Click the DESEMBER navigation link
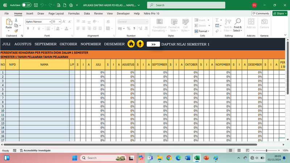Viewport: 290px width, 163px height. tap(114, 44)
